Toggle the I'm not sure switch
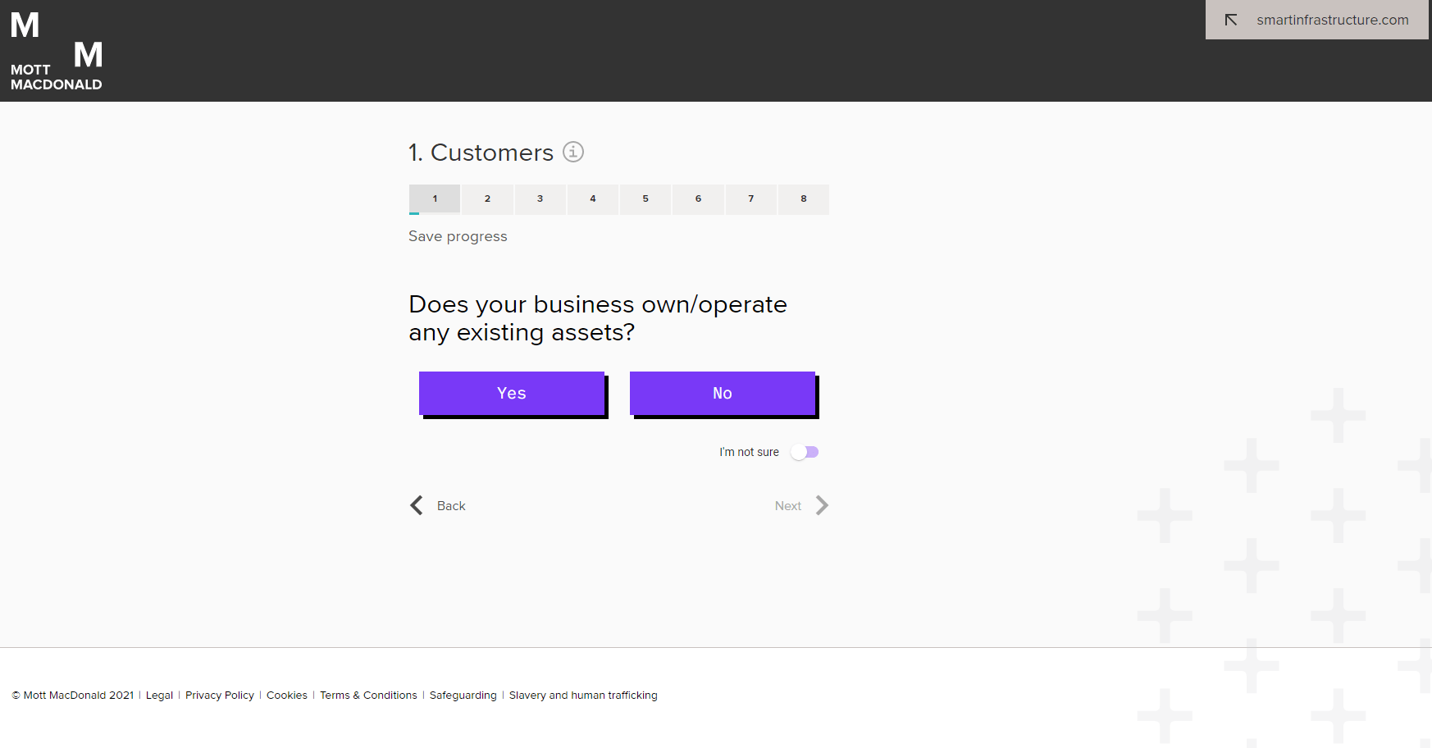This screenshot has width=1432, height=748. [805, 452]
